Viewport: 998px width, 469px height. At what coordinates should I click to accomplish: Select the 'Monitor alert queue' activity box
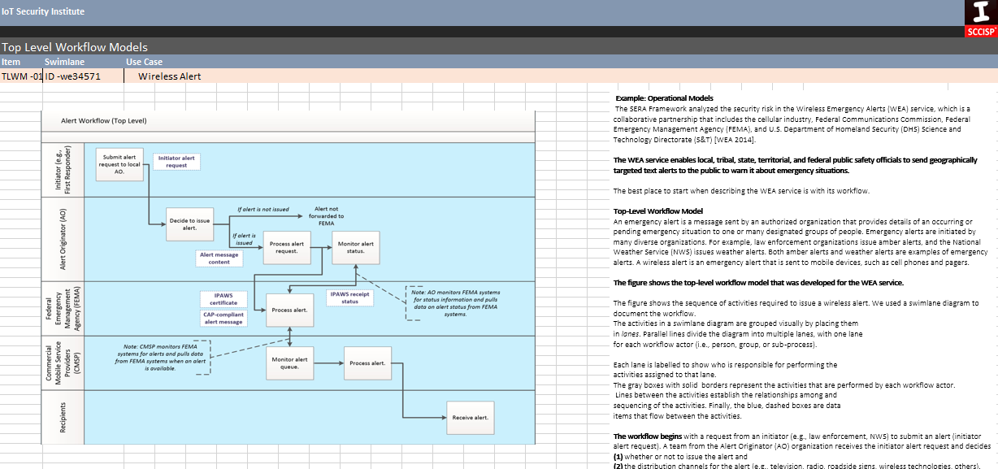pyautogui.click(x=289, y=363)
